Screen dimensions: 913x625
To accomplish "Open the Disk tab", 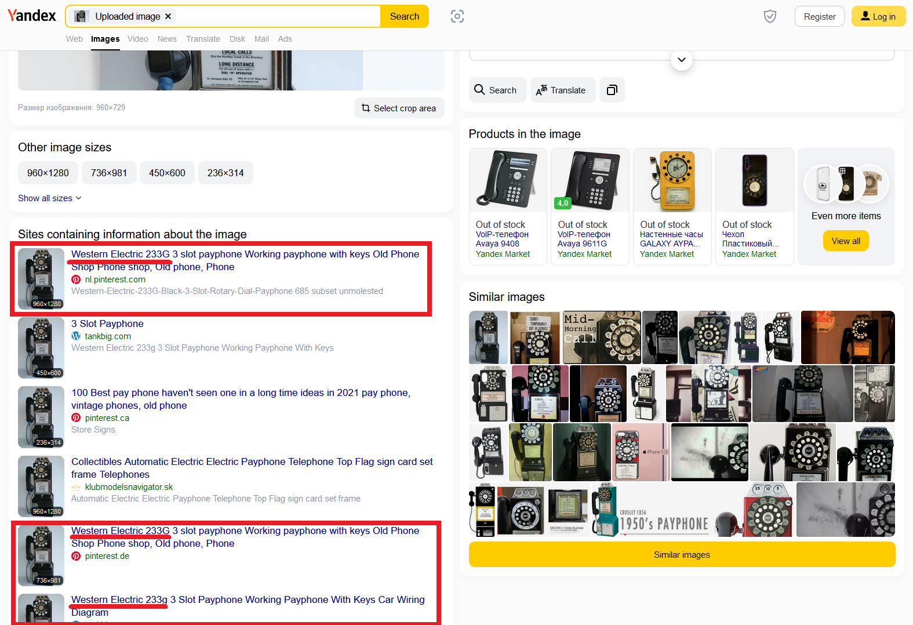I will pos(237,39).
